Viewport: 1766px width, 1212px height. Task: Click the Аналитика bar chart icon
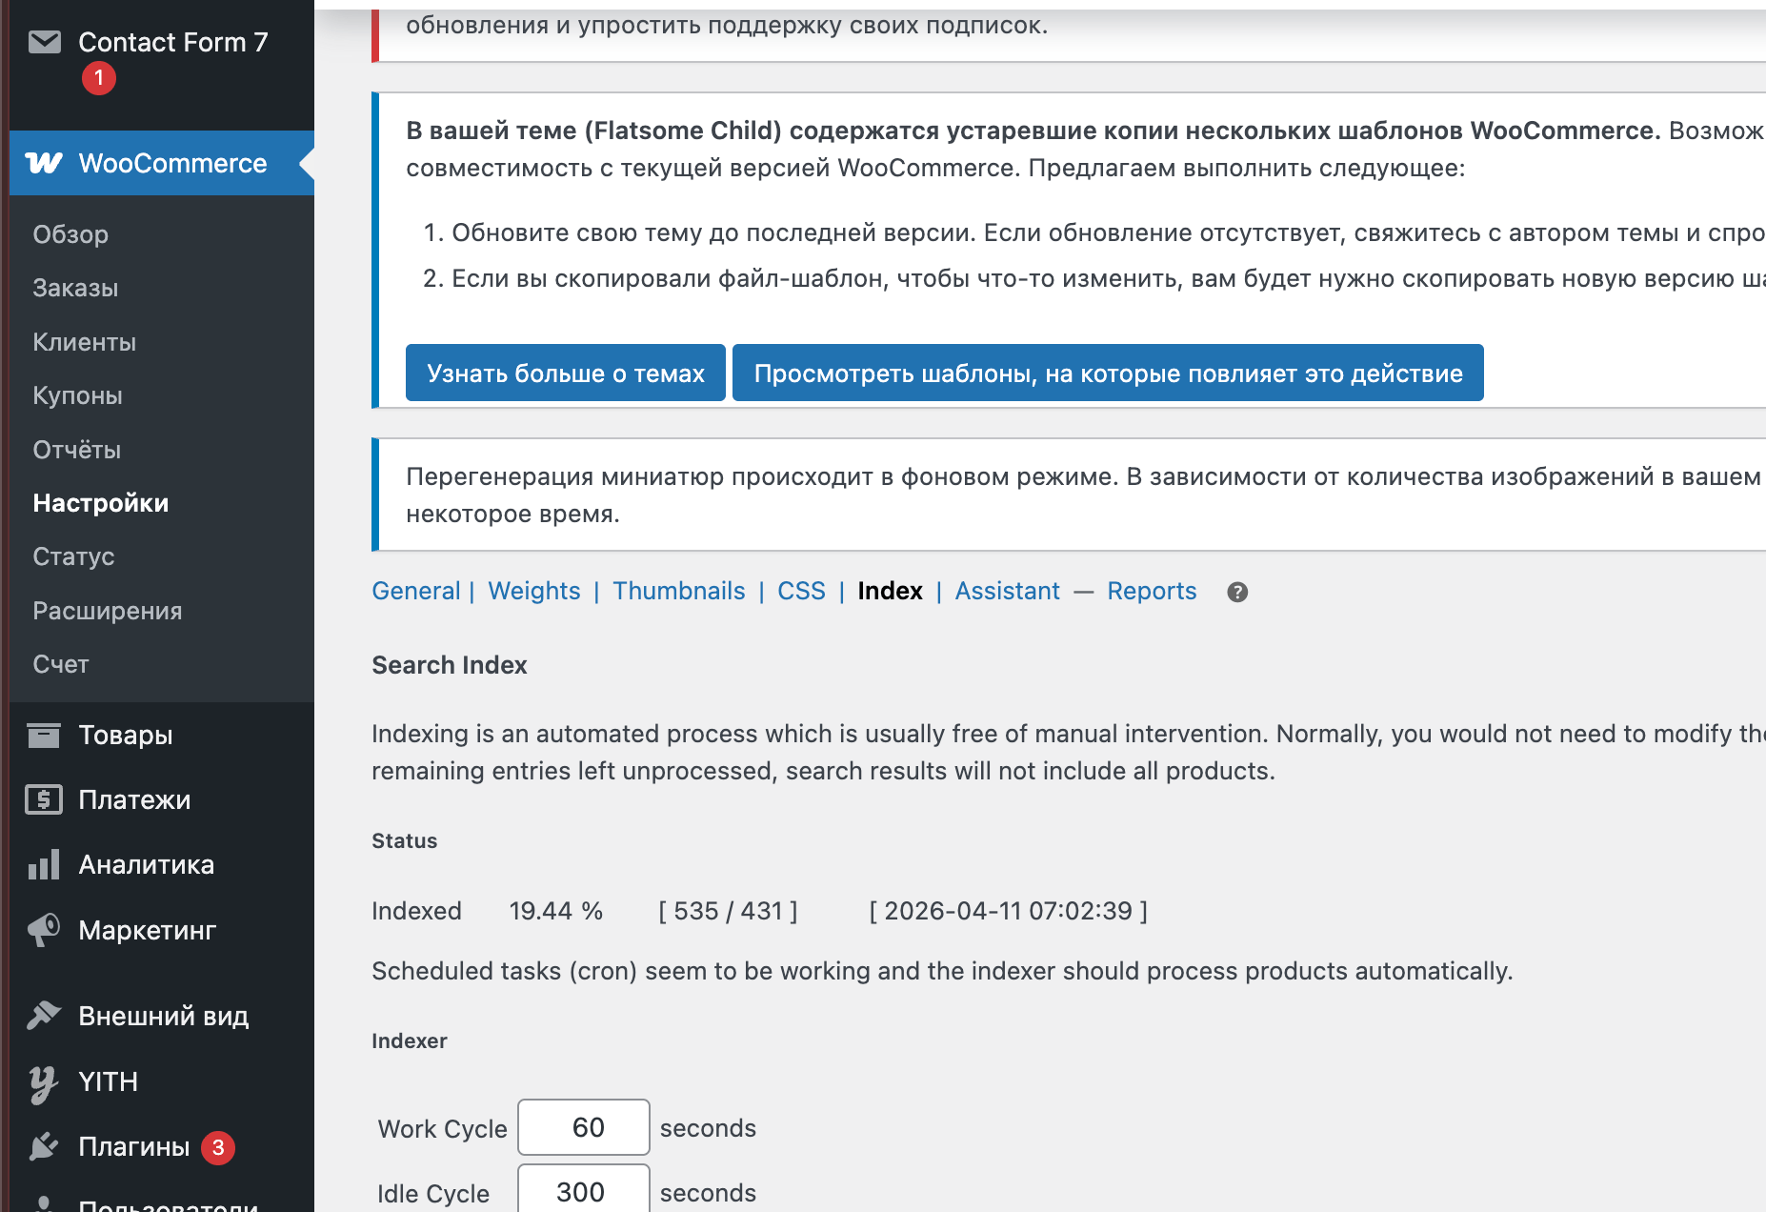[x=44, y=864]
